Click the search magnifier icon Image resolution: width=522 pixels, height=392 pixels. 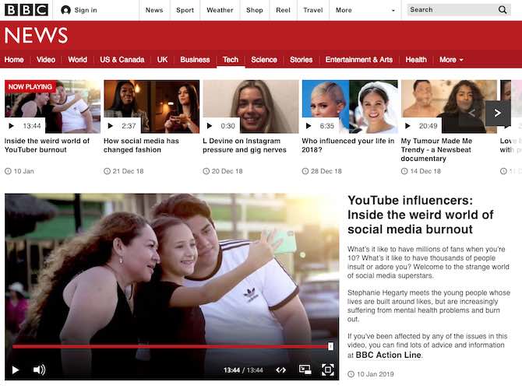[503, 10]
